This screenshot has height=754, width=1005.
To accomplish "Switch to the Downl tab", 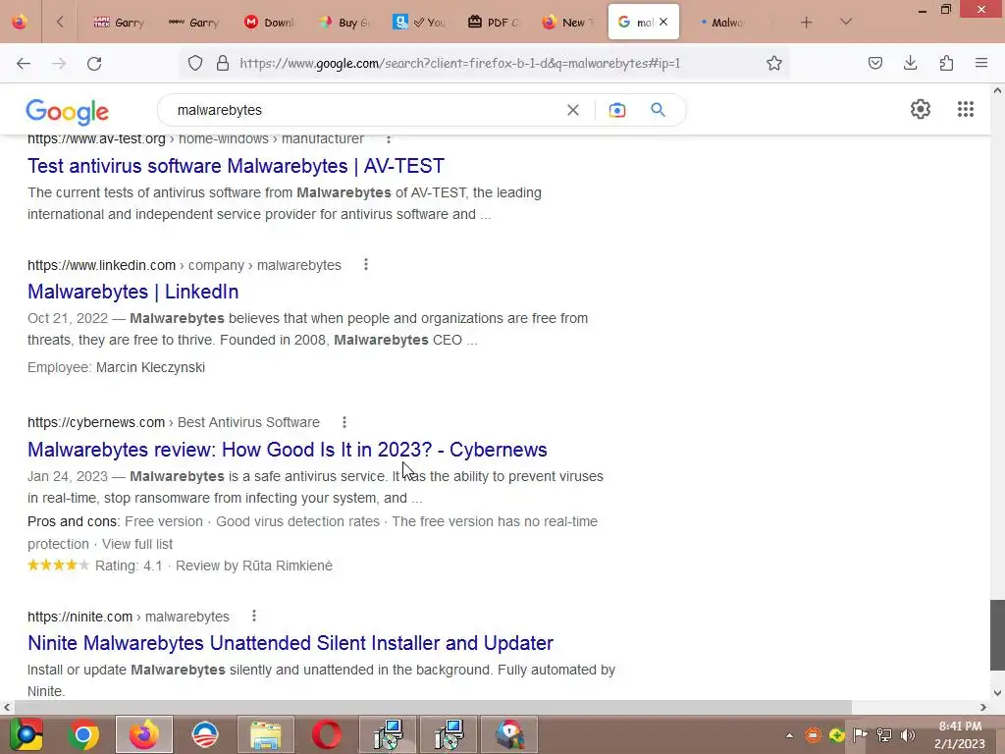I will pyautogui.click(x=269, y=23).
